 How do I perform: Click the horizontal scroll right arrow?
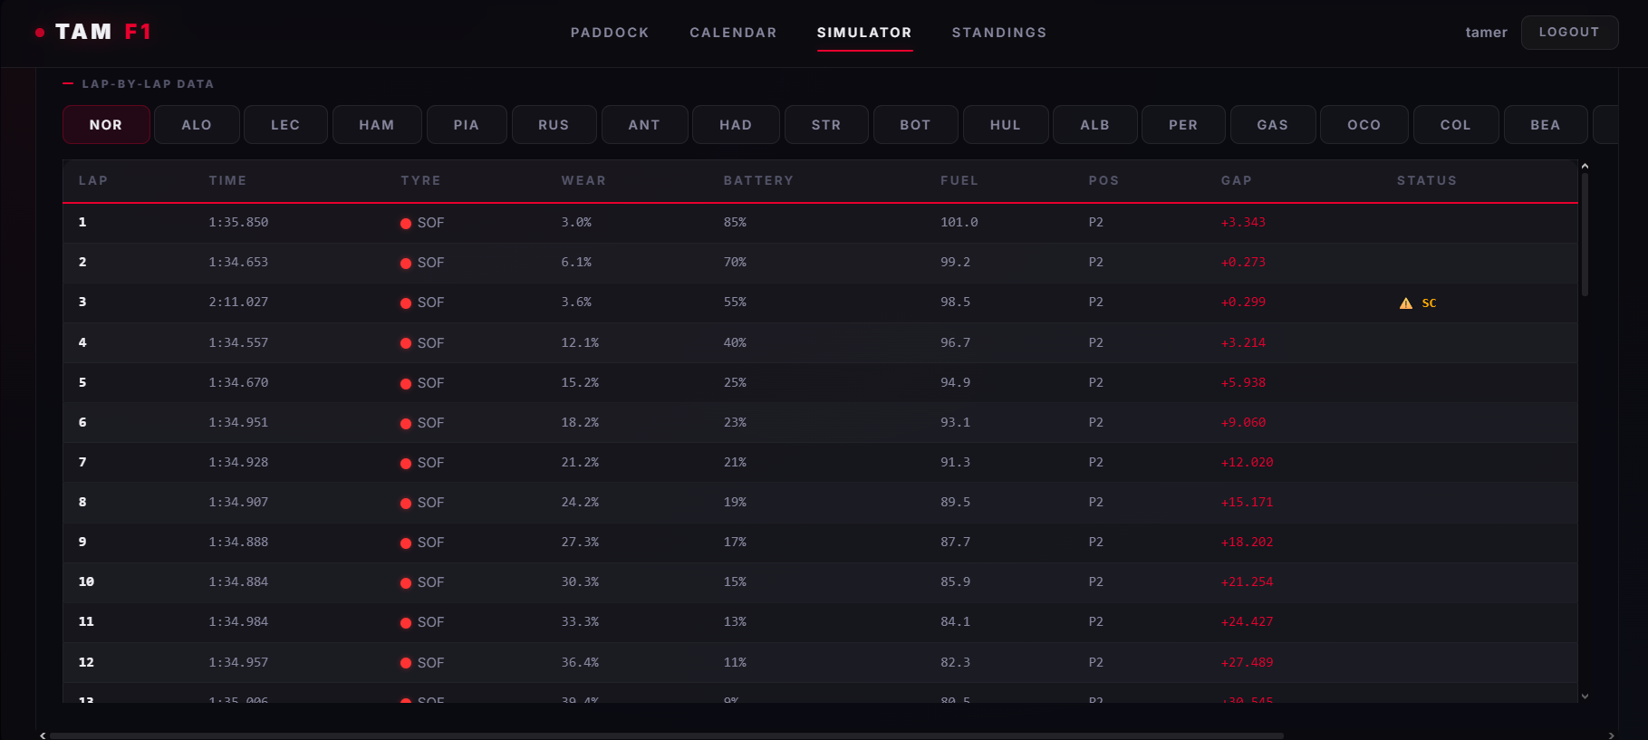pos(1611,735)
